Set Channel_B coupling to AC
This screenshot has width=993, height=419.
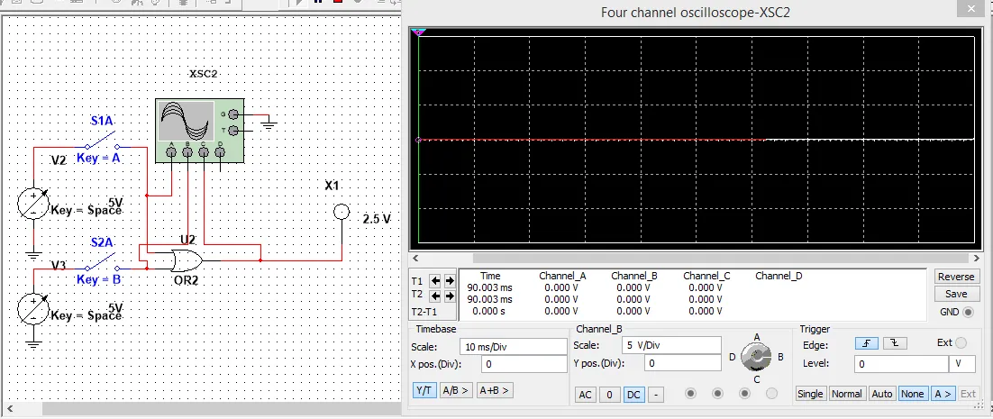pos(584,394)
